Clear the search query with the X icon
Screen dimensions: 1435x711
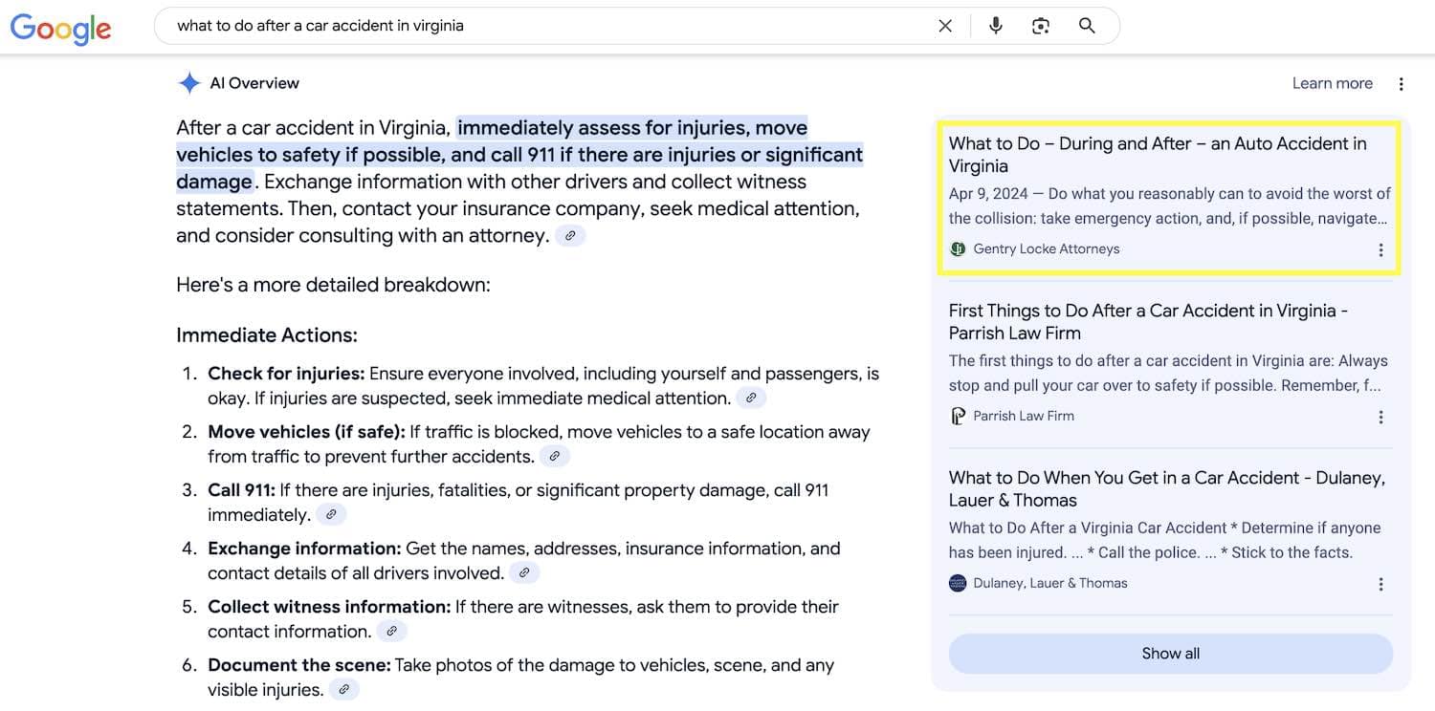click(945, 26)
